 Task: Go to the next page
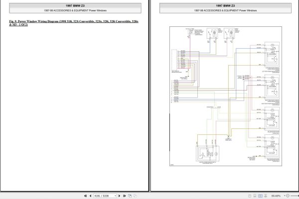pyautogui.click(x=120, y=196)
